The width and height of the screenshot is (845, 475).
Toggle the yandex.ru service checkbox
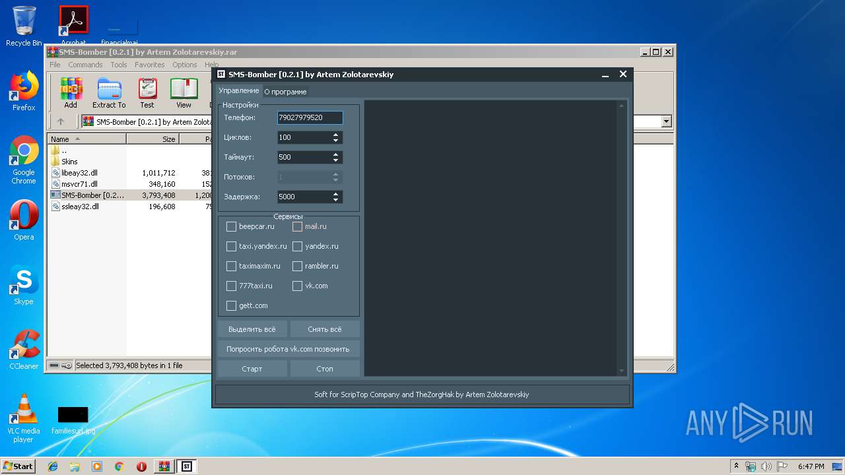click(x=297, y=246)
